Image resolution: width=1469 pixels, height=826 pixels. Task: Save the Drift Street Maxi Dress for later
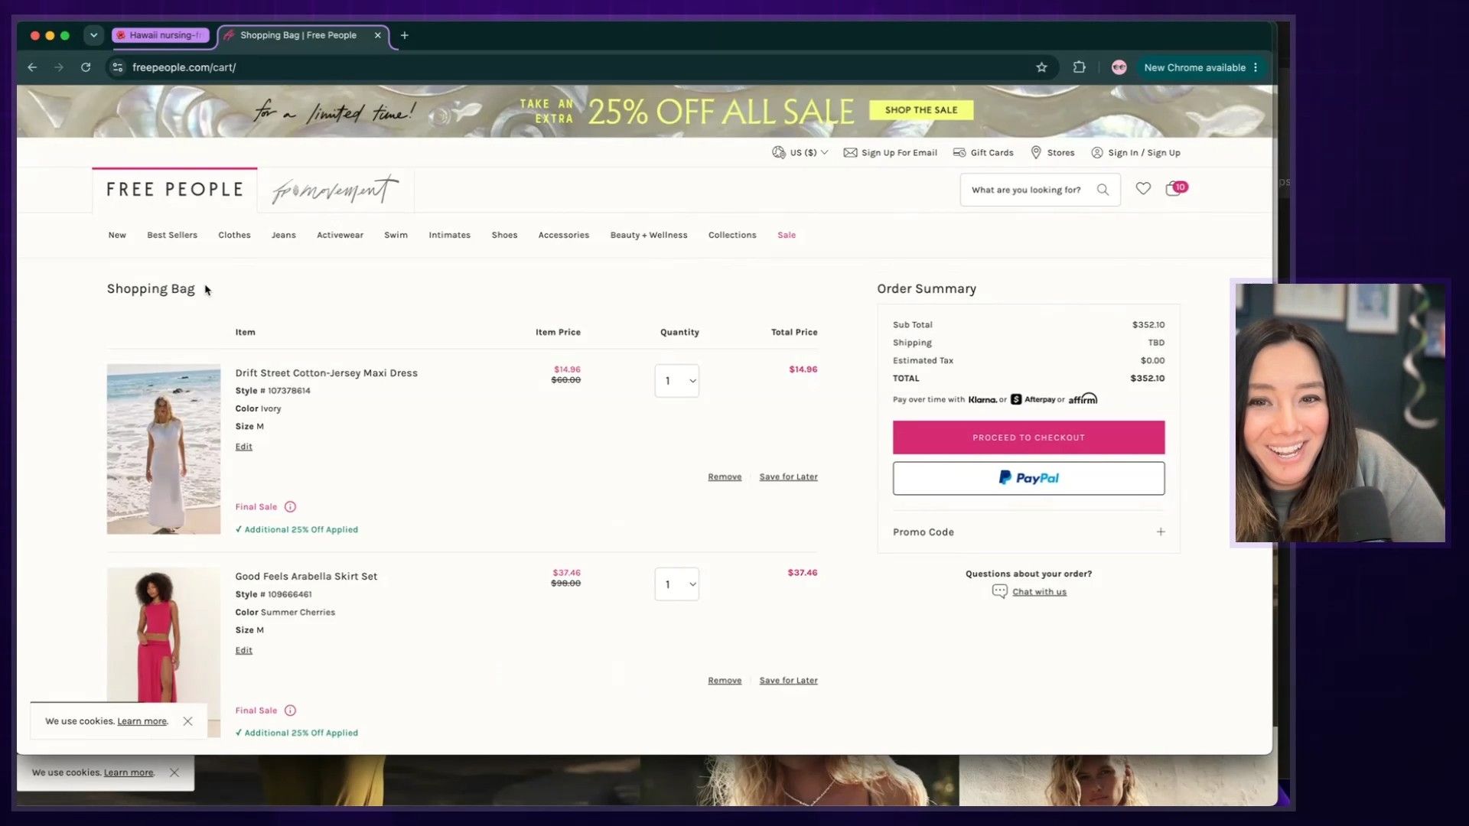pyautogui.click(x=788, y=476)
